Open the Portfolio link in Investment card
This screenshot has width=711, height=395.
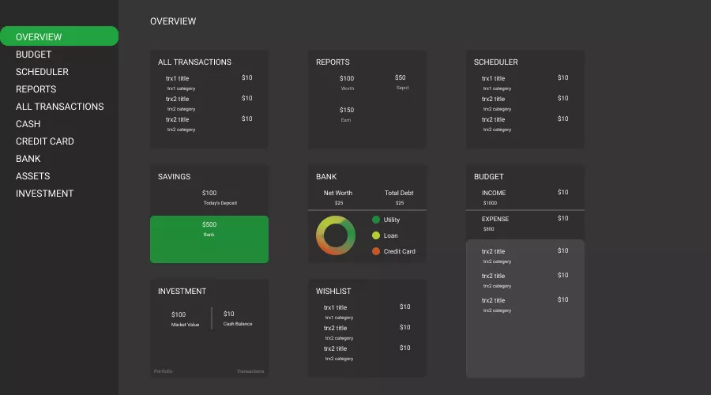163,371
